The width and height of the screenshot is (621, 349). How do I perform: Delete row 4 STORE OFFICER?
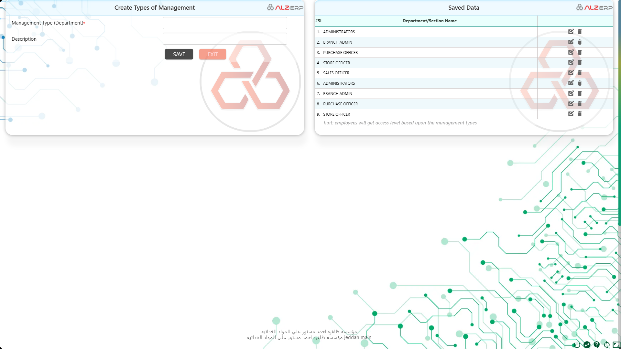(580, 62)
